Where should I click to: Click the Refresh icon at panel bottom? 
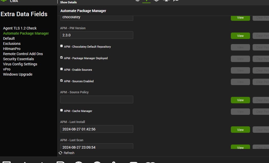click(60, 153)
